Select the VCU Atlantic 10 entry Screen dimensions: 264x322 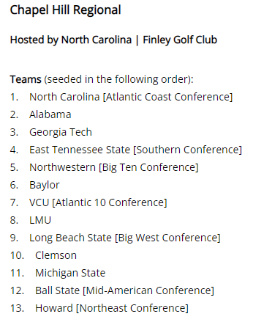tap(98, 202)
